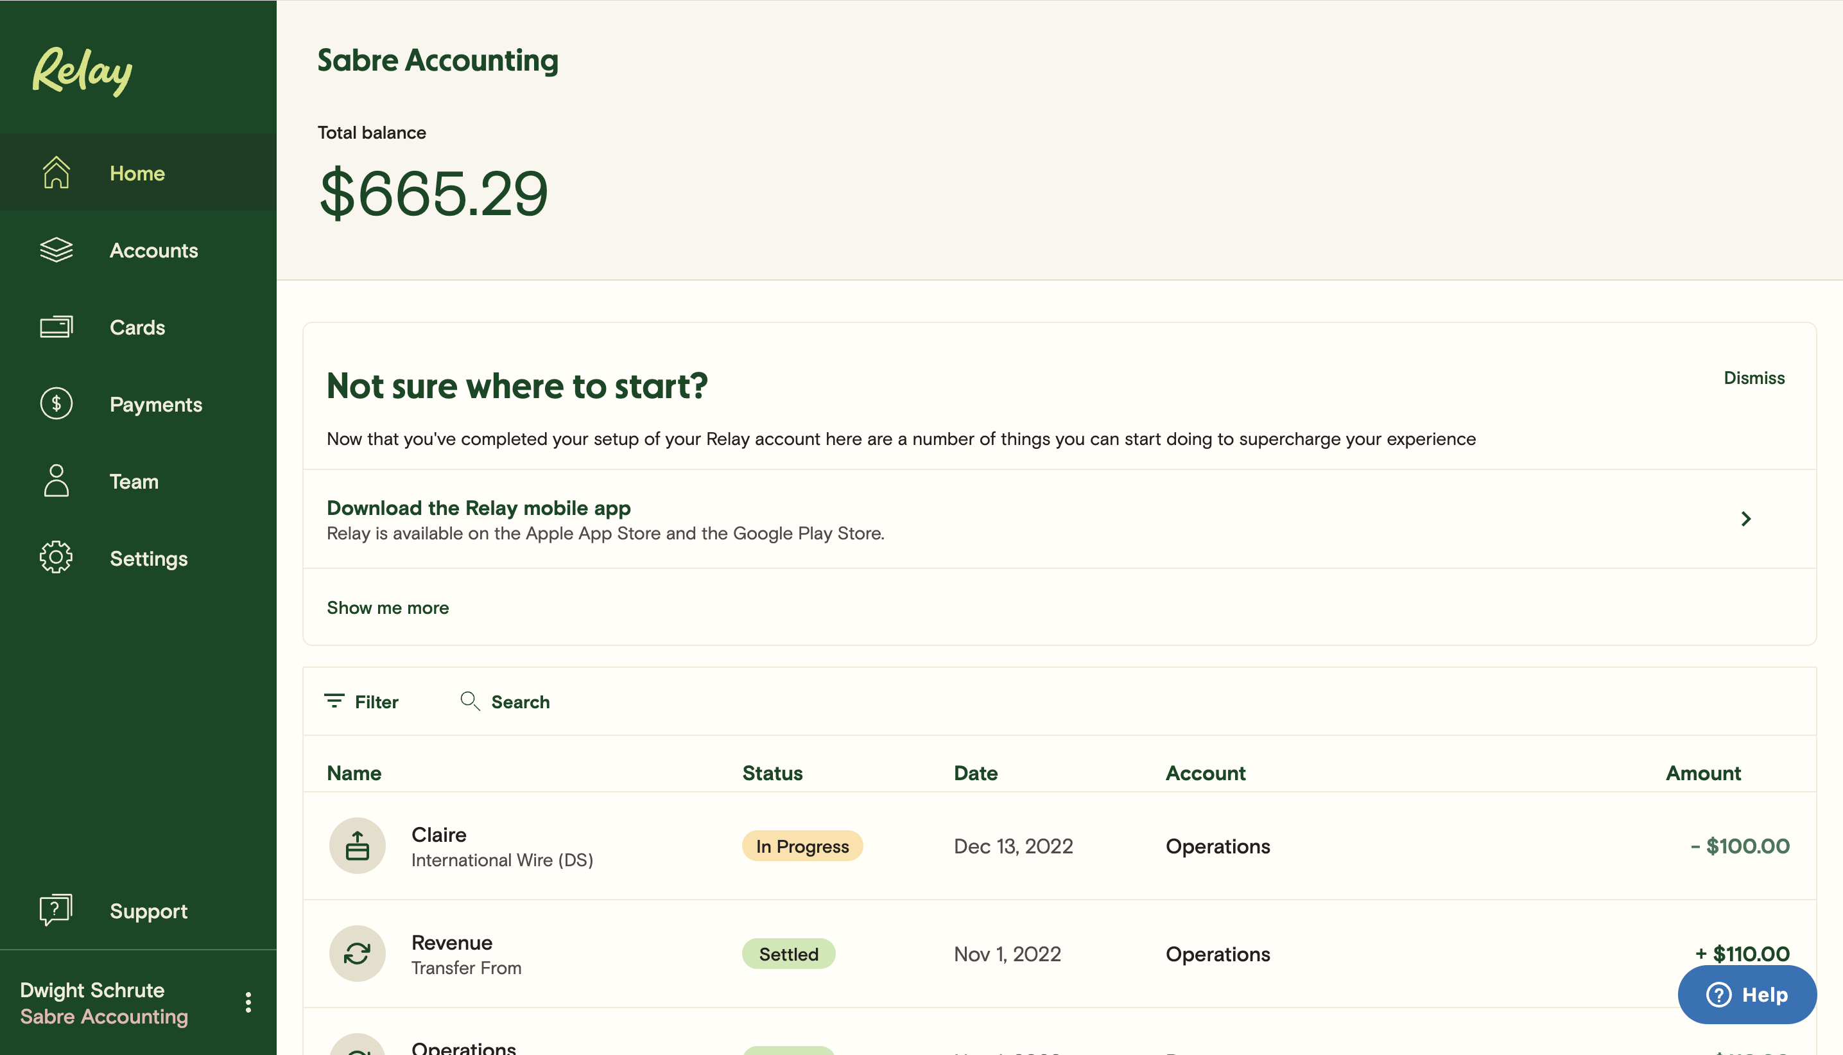Click Sabre Accounting page title

point(438,60)
